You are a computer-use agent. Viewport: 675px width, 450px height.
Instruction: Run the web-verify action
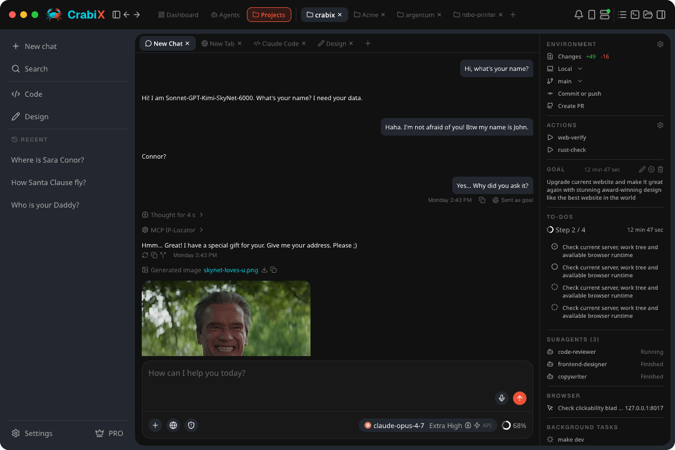566,137
